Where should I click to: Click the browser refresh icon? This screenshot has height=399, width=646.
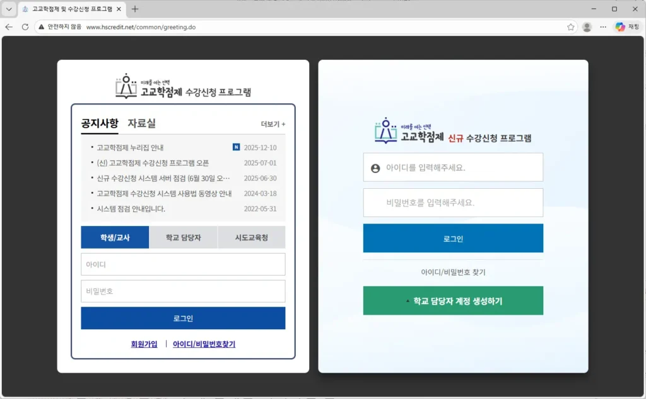25,27
